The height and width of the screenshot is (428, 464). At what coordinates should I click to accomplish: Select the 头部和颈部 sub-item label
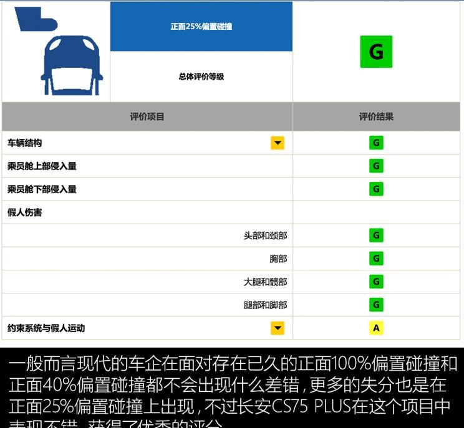[265, 235]
